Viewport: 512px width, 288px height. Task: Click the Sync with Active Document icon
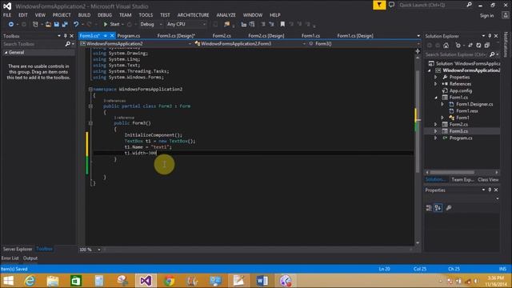[x=470, y=46]
